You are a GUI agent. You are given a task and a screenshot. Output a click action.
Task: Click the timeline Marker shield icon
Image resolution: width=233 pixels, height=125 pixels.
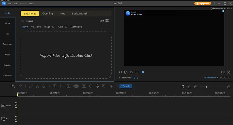coord(183,87)
